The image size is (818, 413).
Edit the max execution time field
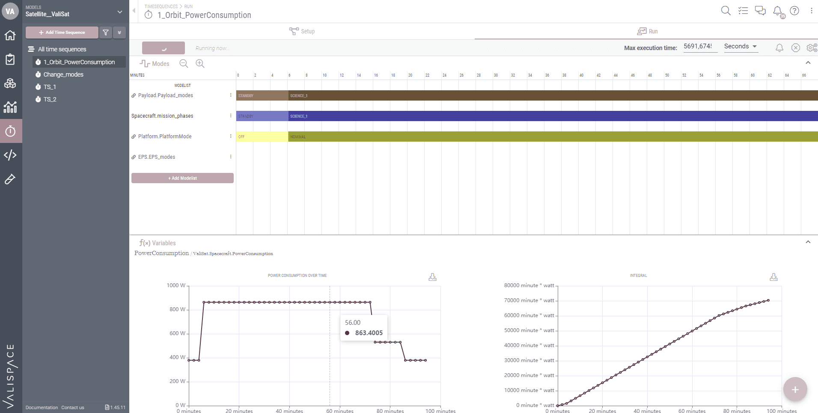click(x=699, y=46)
